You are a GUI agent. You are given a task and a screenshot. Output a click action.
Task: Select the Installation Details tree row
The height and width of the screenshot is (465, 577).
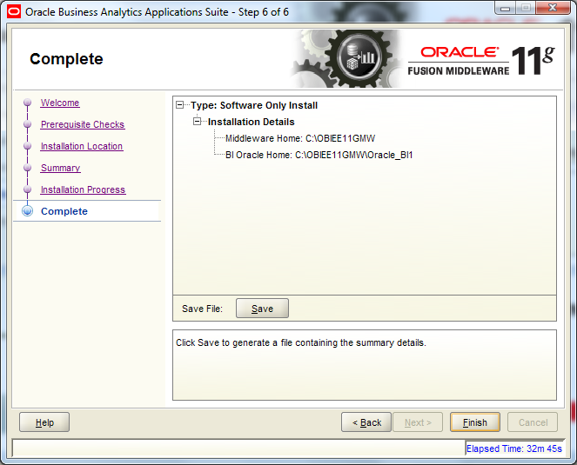pyautogui.click(x=252, y=122)
